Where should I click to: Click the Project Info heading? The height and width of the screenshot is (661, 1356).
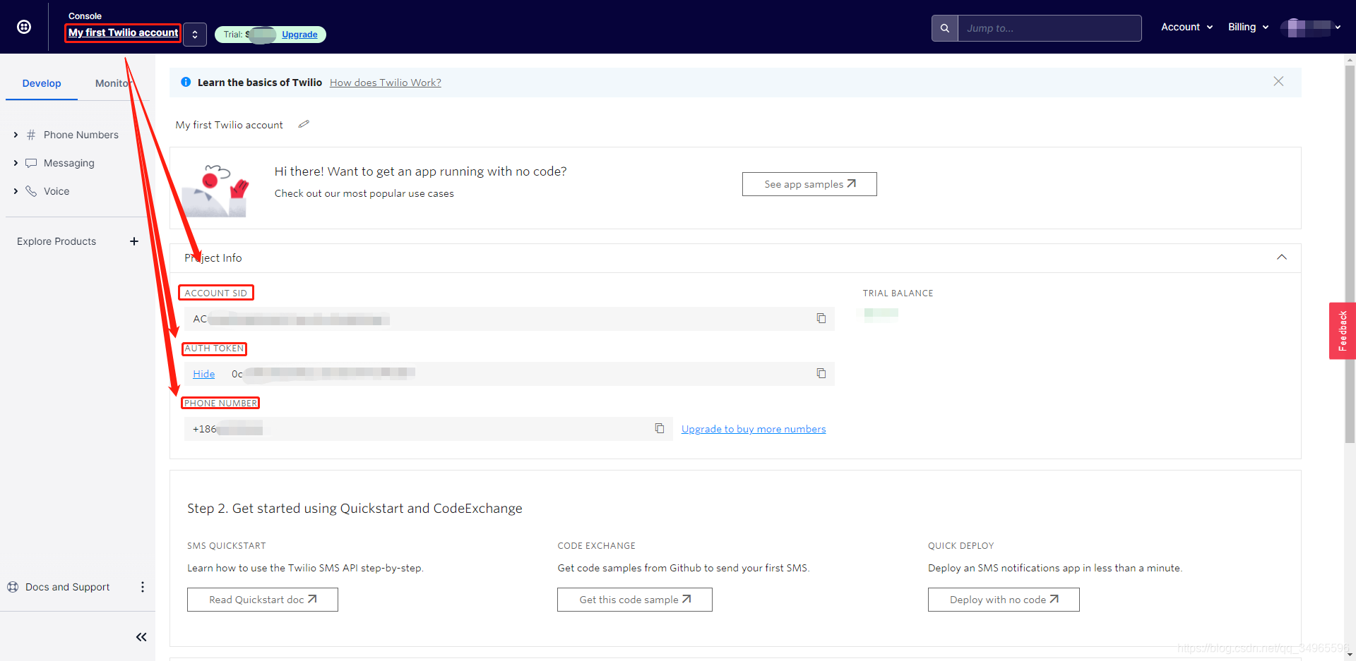point(213,258)
